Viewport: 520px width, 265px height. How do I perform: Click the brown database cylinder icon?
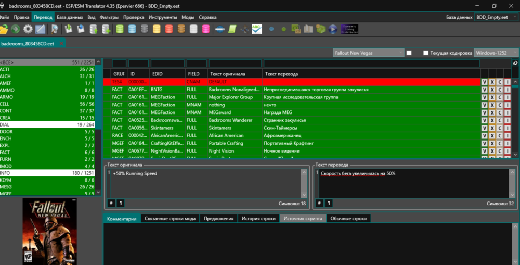[181, 29]
